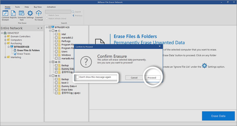Screen dimensions: 237x126
Task: Click the D: drive icon
Action: (56, 62)
